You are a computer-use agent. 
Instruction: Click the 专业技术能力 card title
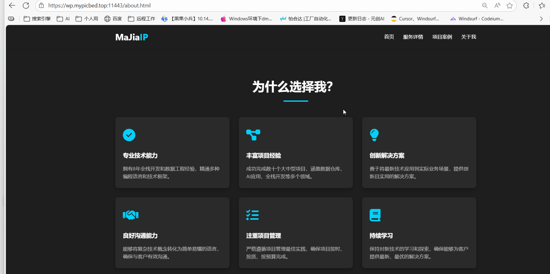point(140,156)
